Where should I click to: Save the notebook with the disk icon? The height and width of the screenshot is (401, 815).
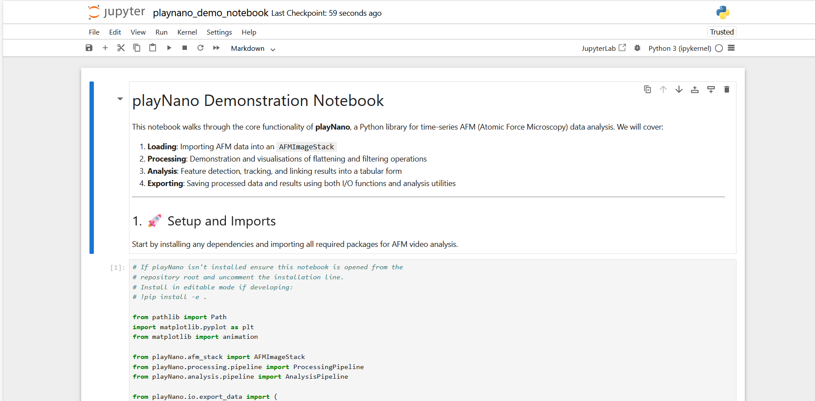pyautogui.click(x=89, y=48)
